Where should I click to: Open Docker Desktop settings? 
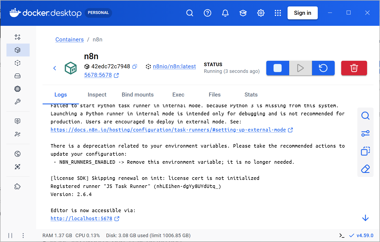261,13
